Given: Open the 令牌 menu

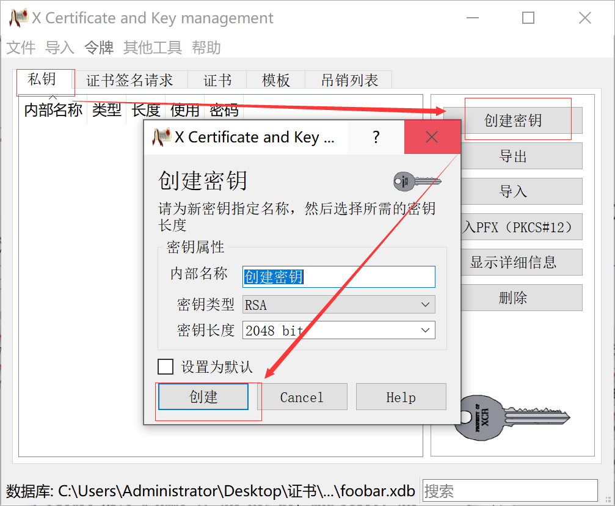Looking at the screenshot, I should pyautogui.click(x=99, y=48).
